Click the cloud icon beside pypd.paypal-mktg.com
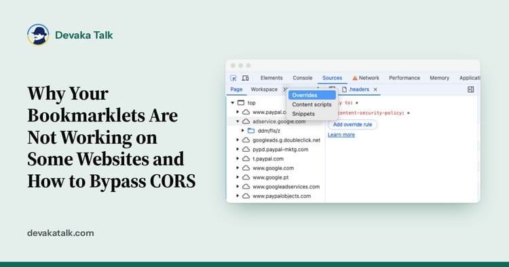This screenshot has width=509, height=267. pos(246,149)
